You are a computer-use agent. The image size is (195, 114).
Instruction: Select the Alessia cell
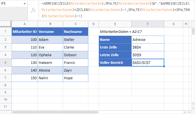[50, 70]
